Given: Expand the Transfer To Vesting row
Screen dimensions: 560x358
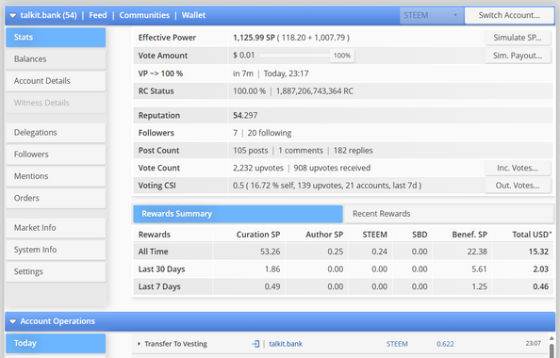Looking at the screenshot, I should [139, 344].
